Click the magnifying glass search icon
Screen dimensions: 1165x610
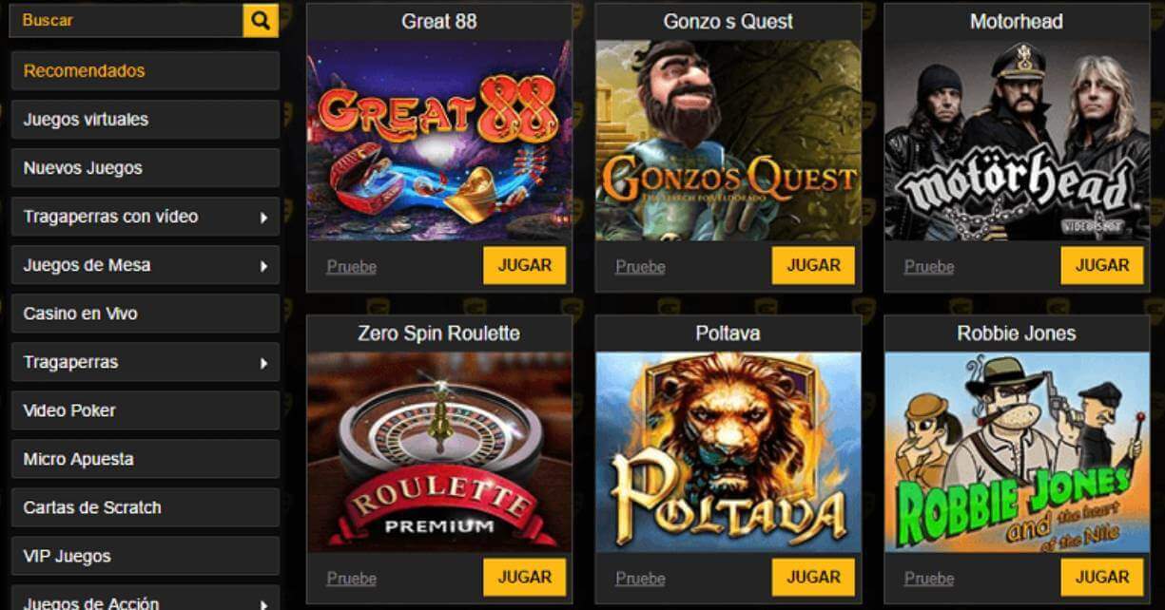click(261, 20)
